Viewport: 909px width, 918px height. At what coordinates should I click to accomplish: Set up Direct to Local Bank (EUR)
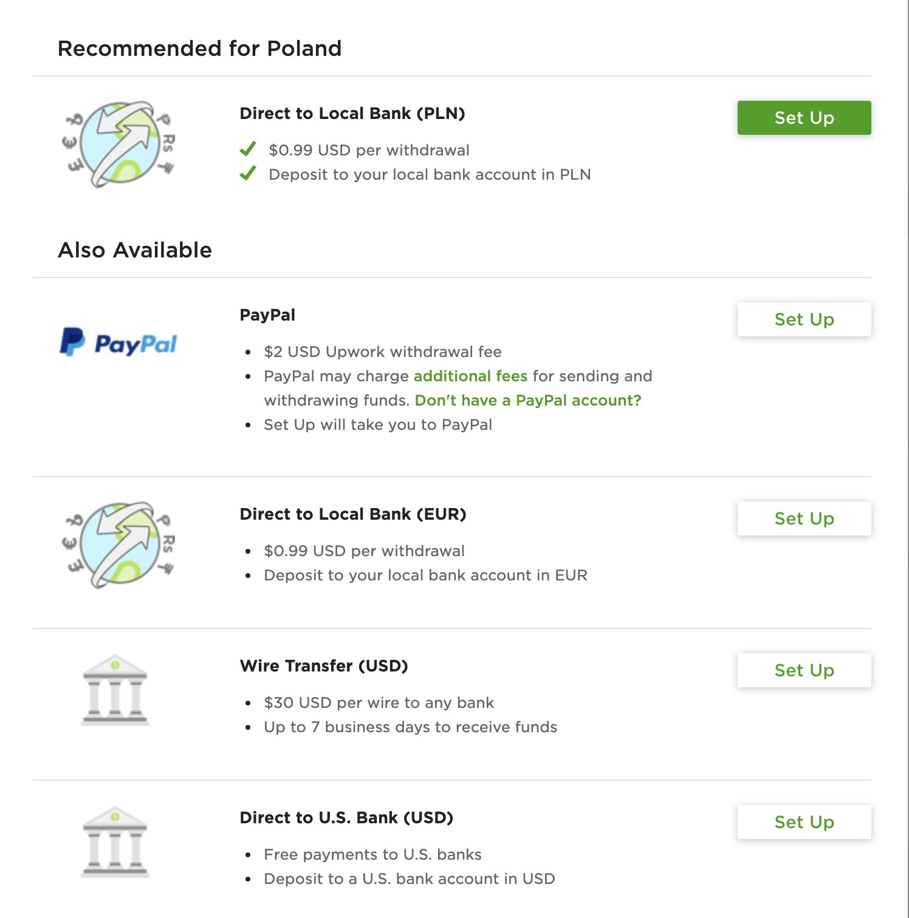point(804,518)
